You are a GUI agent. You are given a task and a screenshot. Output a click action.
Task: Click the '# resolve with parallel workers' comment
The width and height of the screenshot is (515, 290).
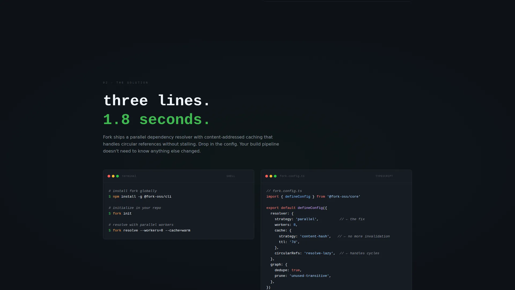point(141,225)
